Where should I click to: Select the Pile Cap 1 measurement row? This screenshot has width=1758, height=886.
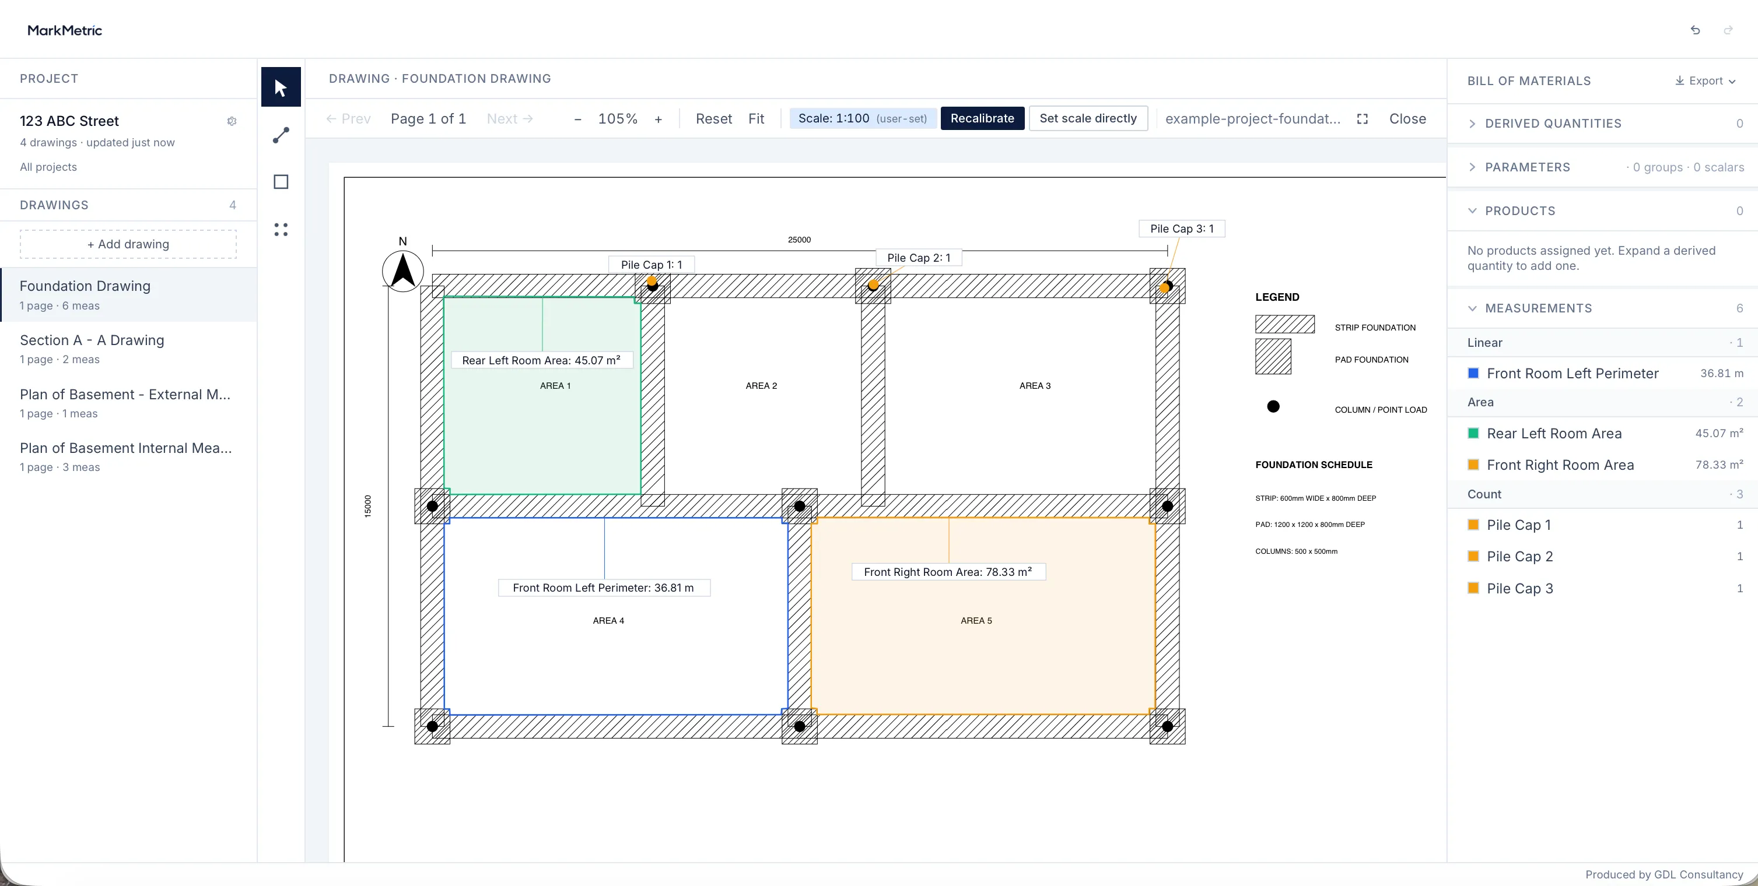pos(1602,525)
